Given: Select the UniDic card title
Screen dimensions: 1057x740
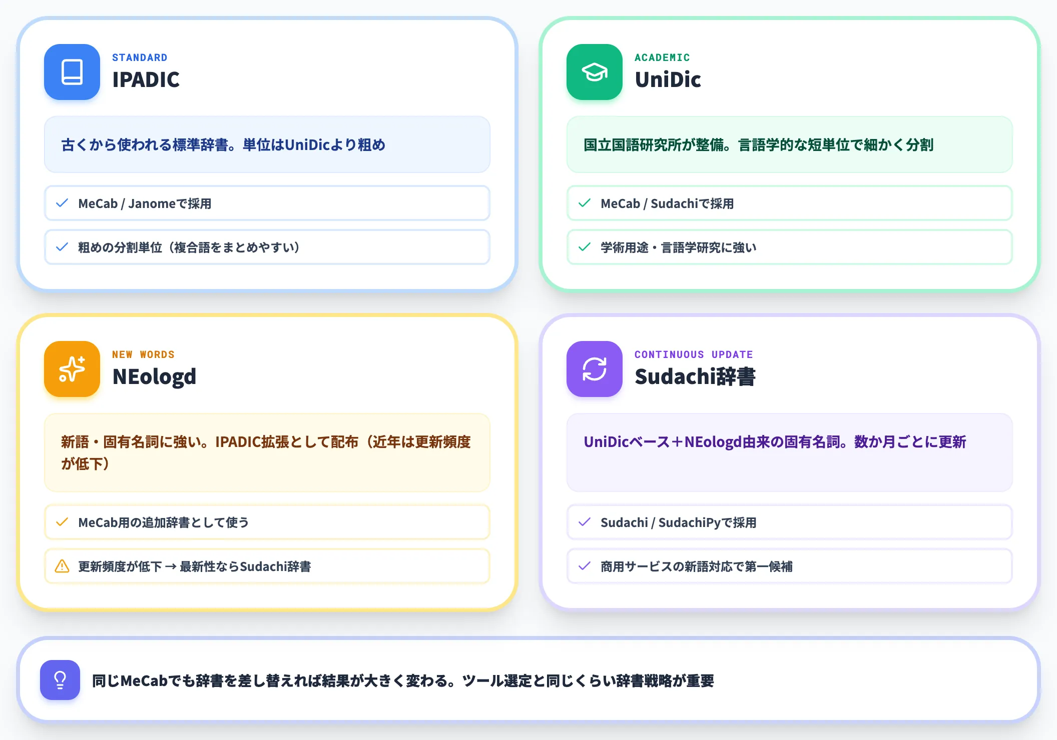Looking at the screenshot, I should (668, 79).
